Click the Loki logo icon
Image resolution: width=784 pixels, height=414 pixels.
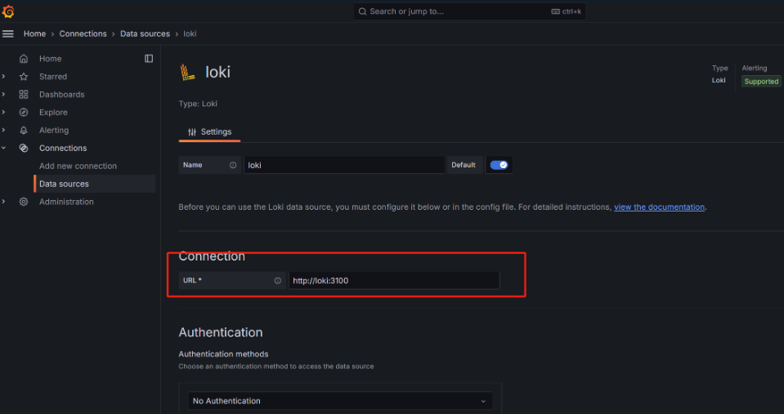[x=188, y=73]
